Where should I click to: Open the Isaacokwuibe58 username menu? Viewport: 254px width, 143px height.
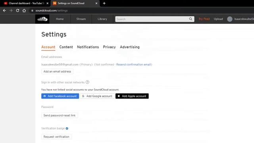coord(244,19)
